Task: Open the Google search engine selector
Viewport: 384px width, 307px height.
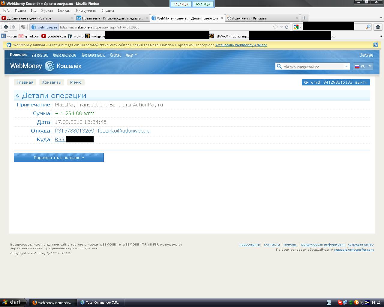Action: click(x=297, y=27)
